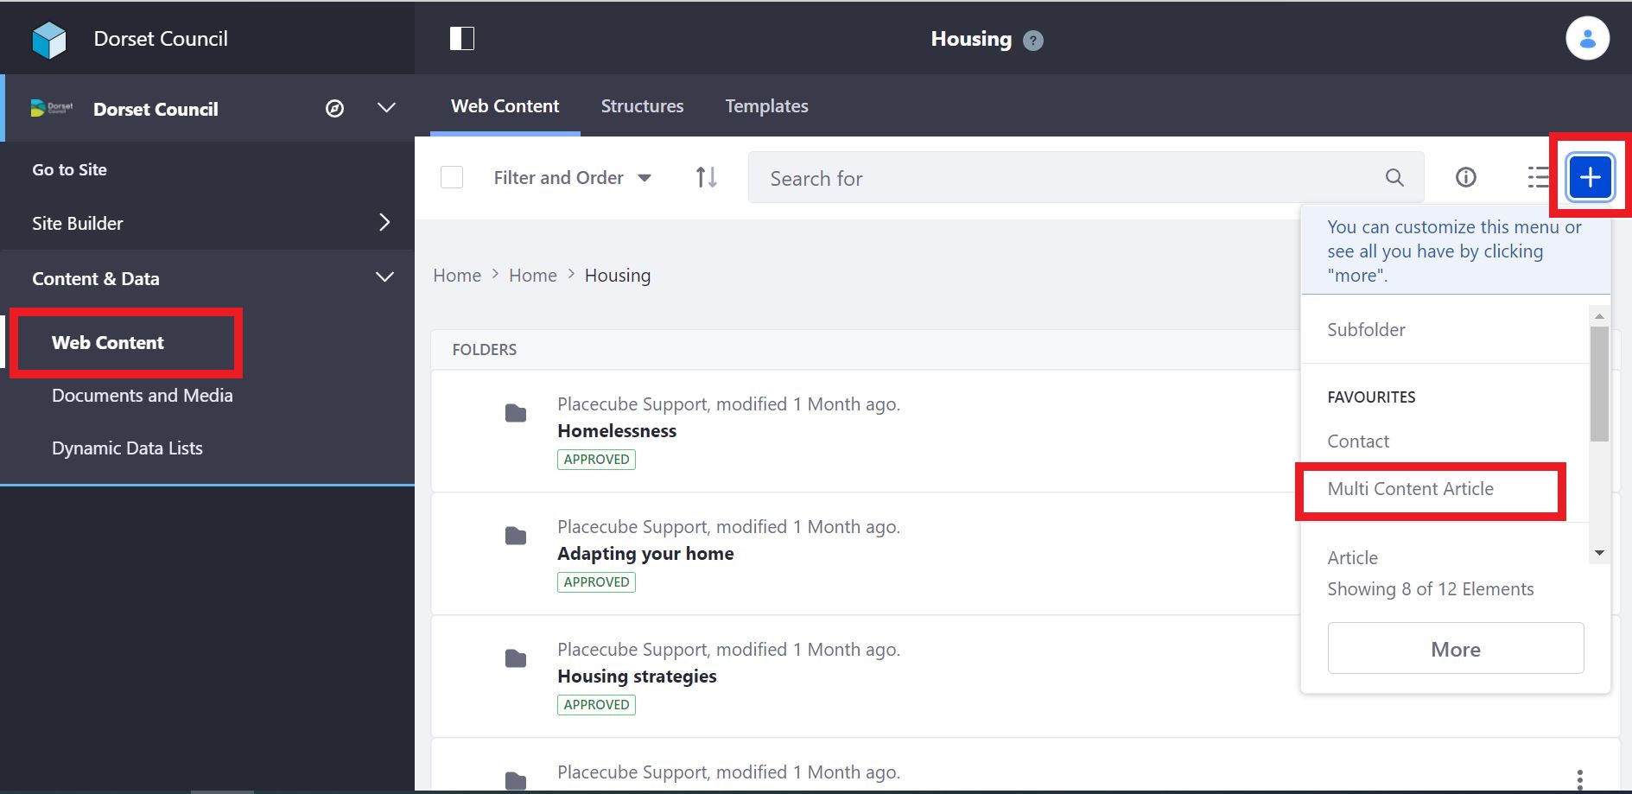1632x794 pixels.
Task: Open the user account avatar icon
Action: pyautogui.click(x=1588, y=38)
